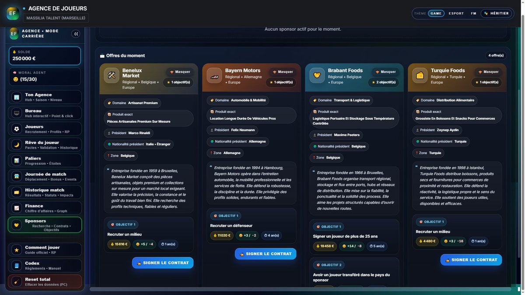
Task: Click the Domaine Transport & Logistique chip
Action: (341, 100)
